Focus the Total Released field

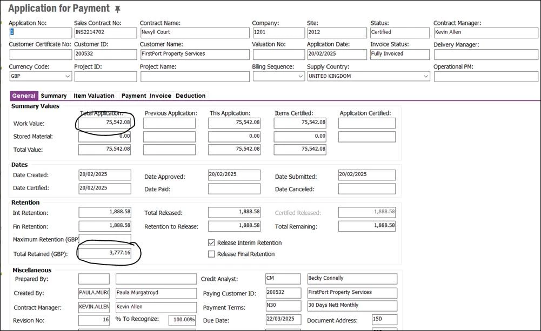click(234, 212)
